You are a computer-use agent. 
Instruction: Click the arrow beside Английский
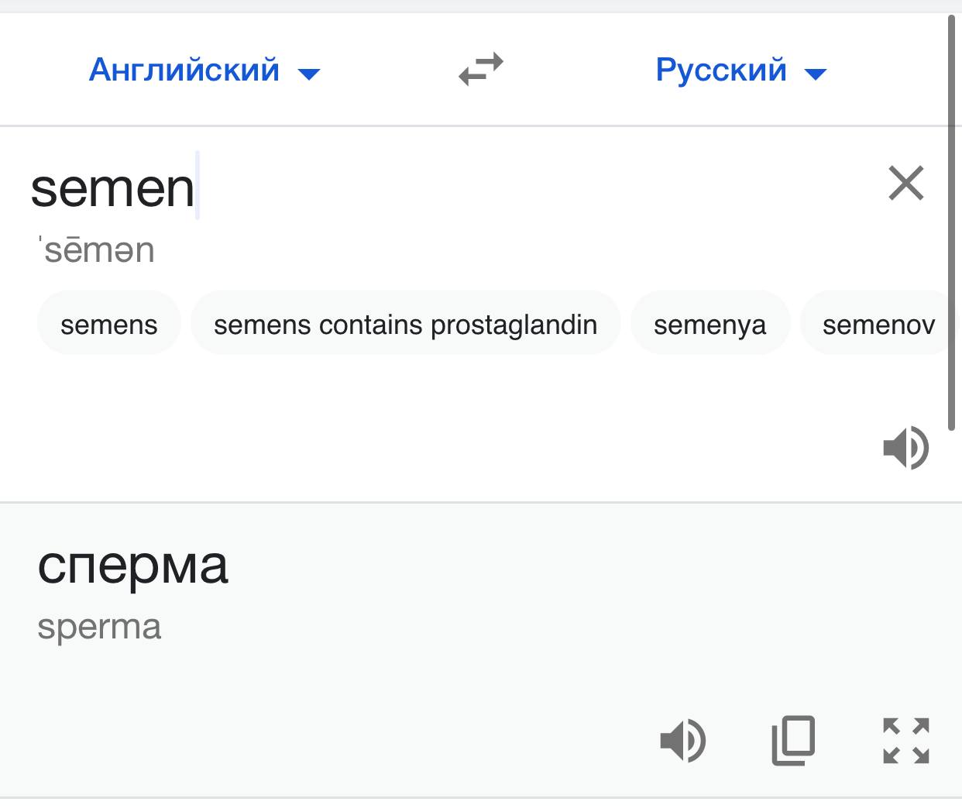tap(309, 74)
